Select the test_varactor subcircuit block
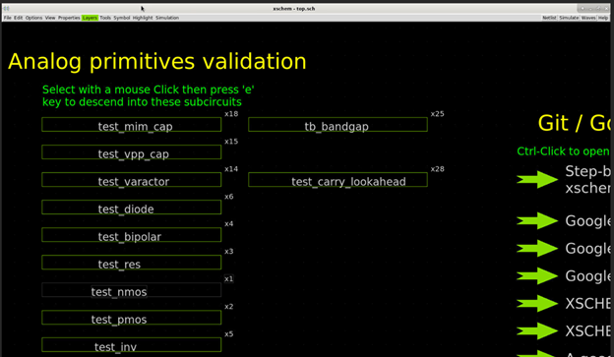The width and height of the screenshot is (614, 357). (x=132, y=180)
